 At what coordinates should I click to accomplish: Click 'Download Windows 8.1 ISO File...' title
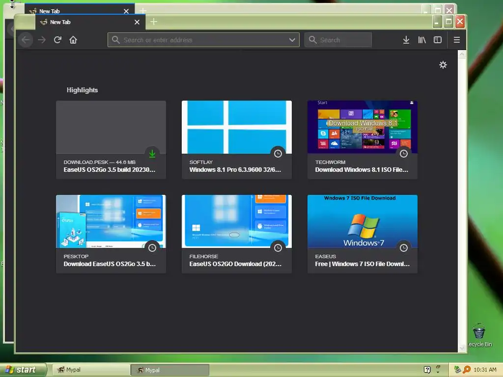click(362, 170)
